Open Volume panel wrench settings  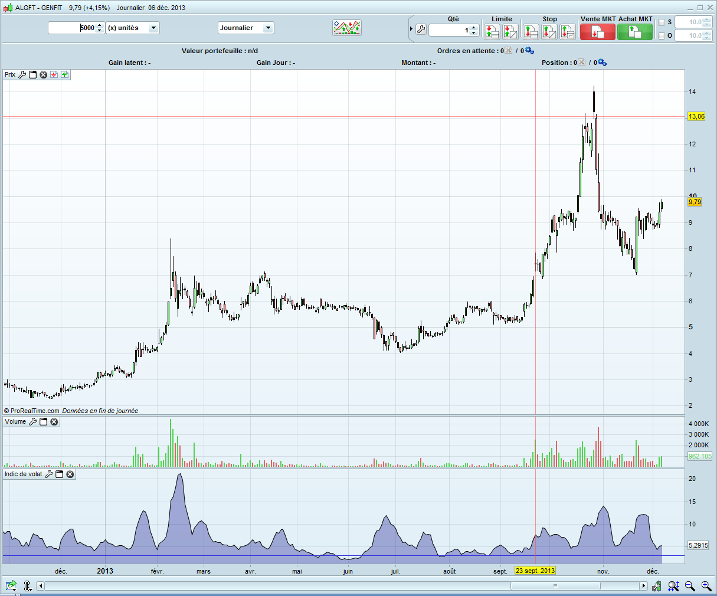click(33, 422)
